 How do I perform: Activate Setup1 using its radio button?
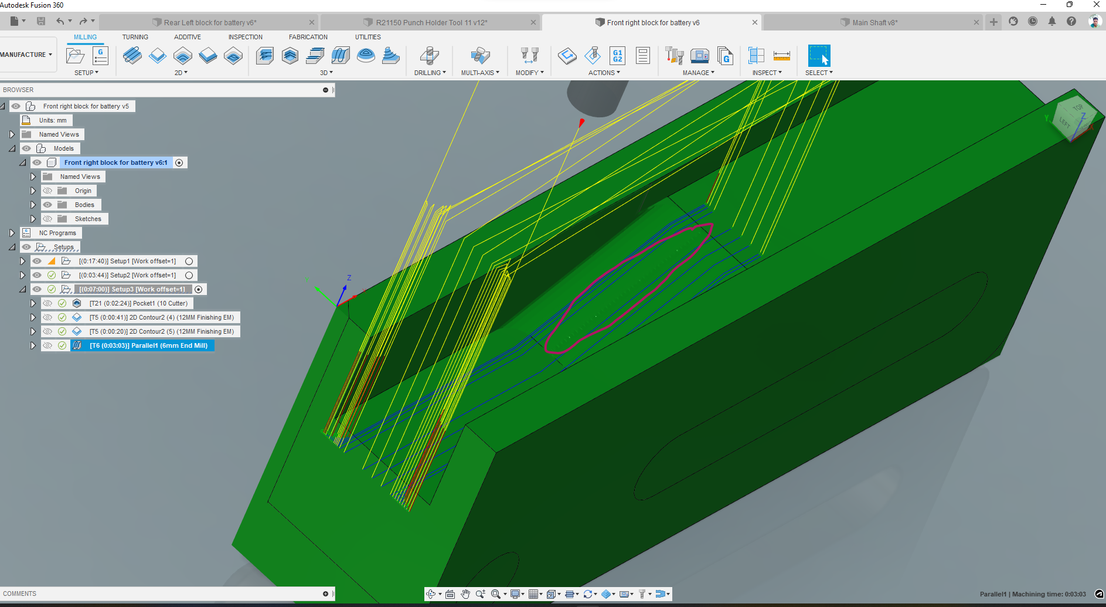coord(189,261)
